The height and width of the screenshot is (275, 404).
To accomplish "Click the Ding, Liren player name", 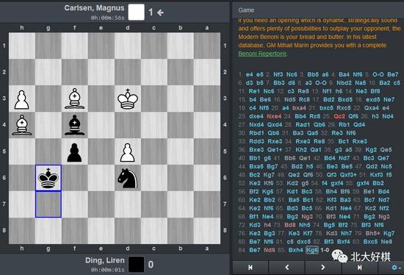I will coord(105,260).
